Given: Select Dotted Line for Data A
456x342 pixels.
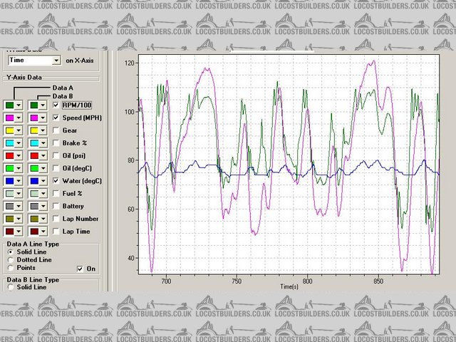Looking at the screenshot, I should pyautogui.click(x=10, y=260).
